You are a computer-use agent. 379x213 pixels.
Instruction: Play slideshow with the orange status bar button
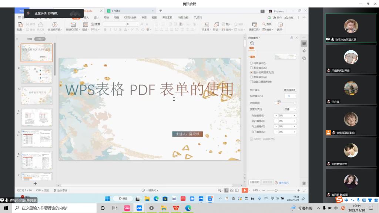[245, 190]
